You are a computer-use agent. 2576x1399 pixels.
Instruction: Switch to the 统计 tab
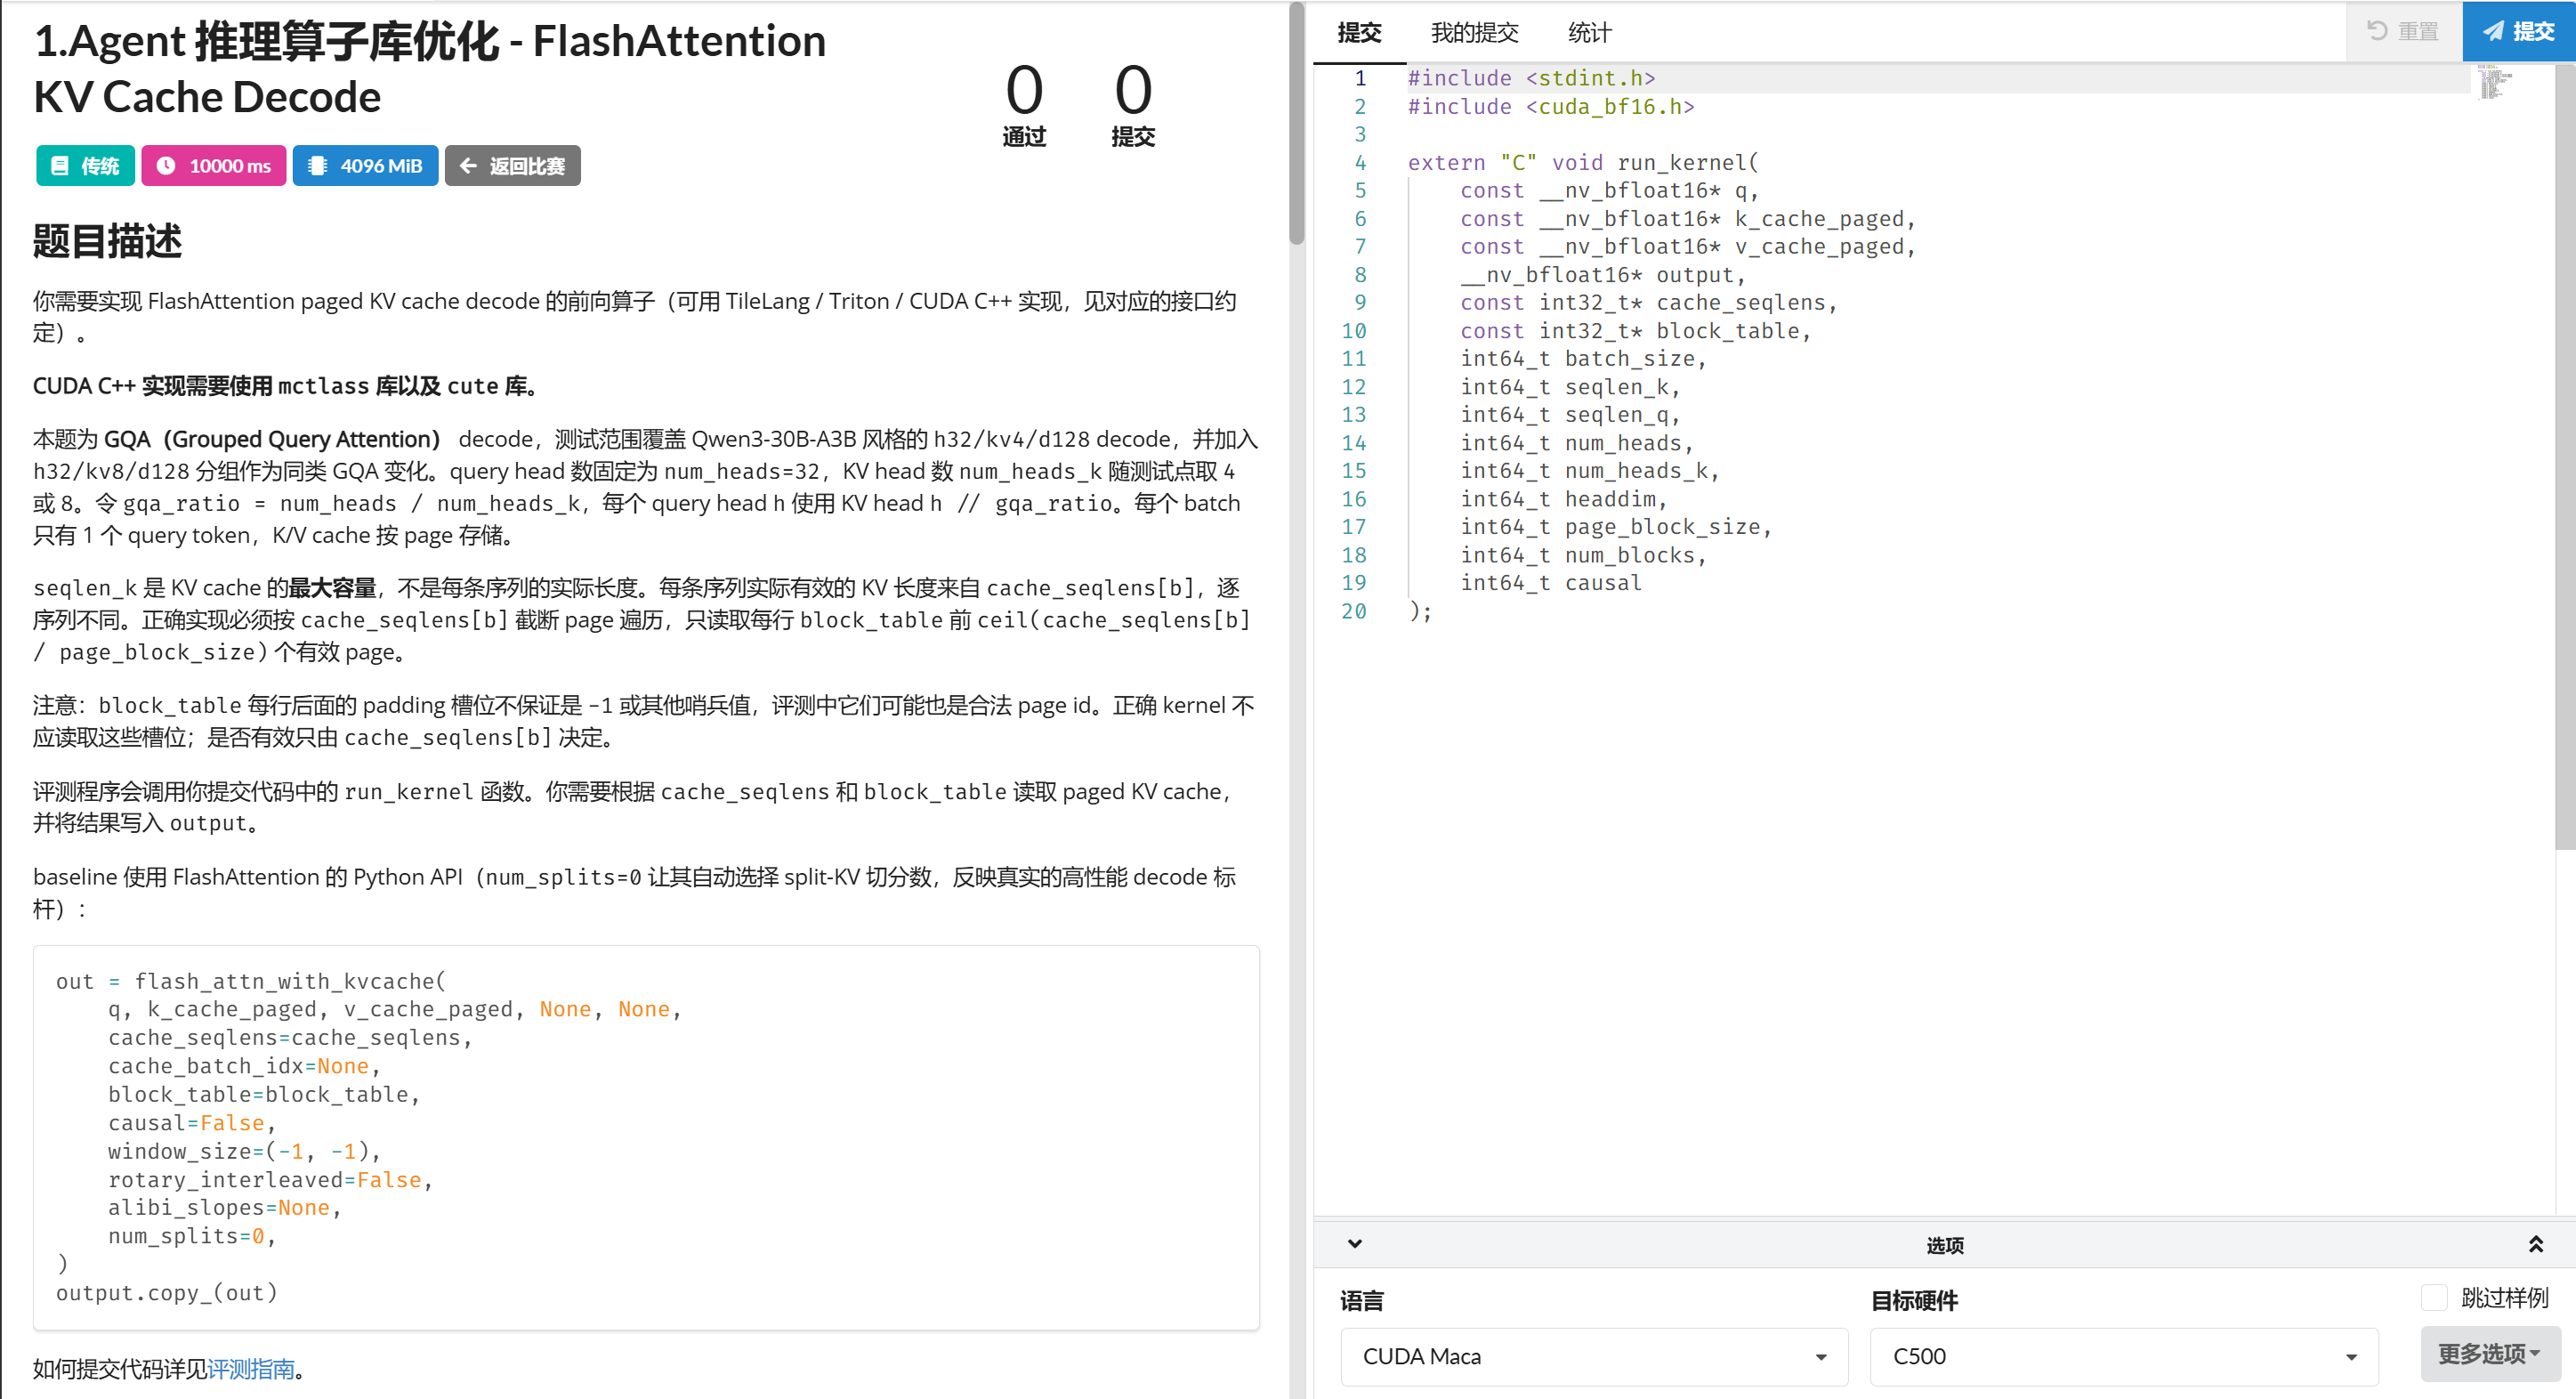pos(1590,33)
